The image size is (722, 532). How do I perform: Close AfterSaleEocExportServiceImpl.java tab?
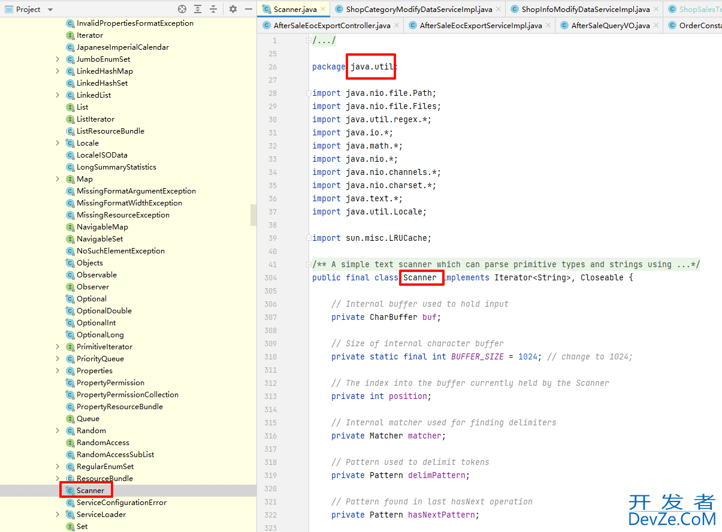click(548, 25)
